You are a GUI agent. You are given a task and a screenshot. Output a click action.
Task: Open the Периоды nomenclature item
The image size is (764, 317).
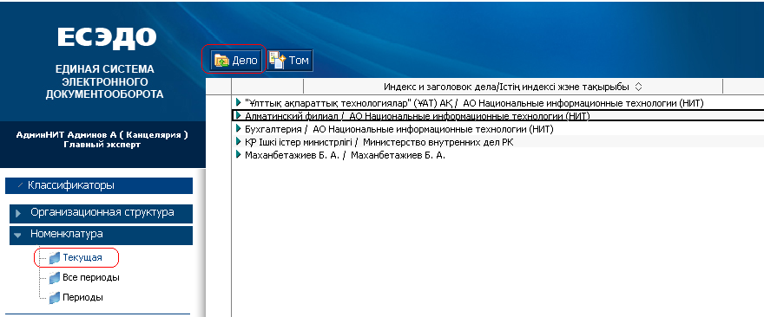coord(82,297)
